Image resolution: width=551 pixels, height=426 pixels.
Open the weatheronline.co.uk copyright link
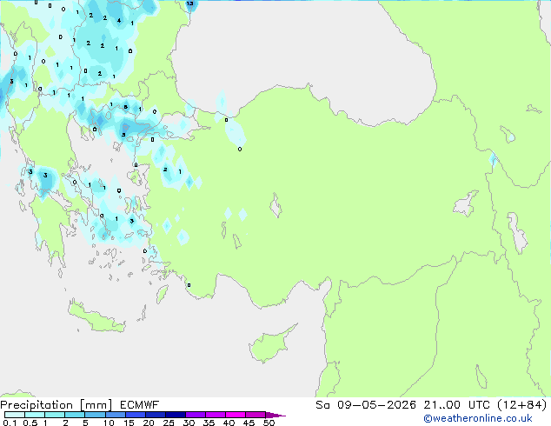478,418
